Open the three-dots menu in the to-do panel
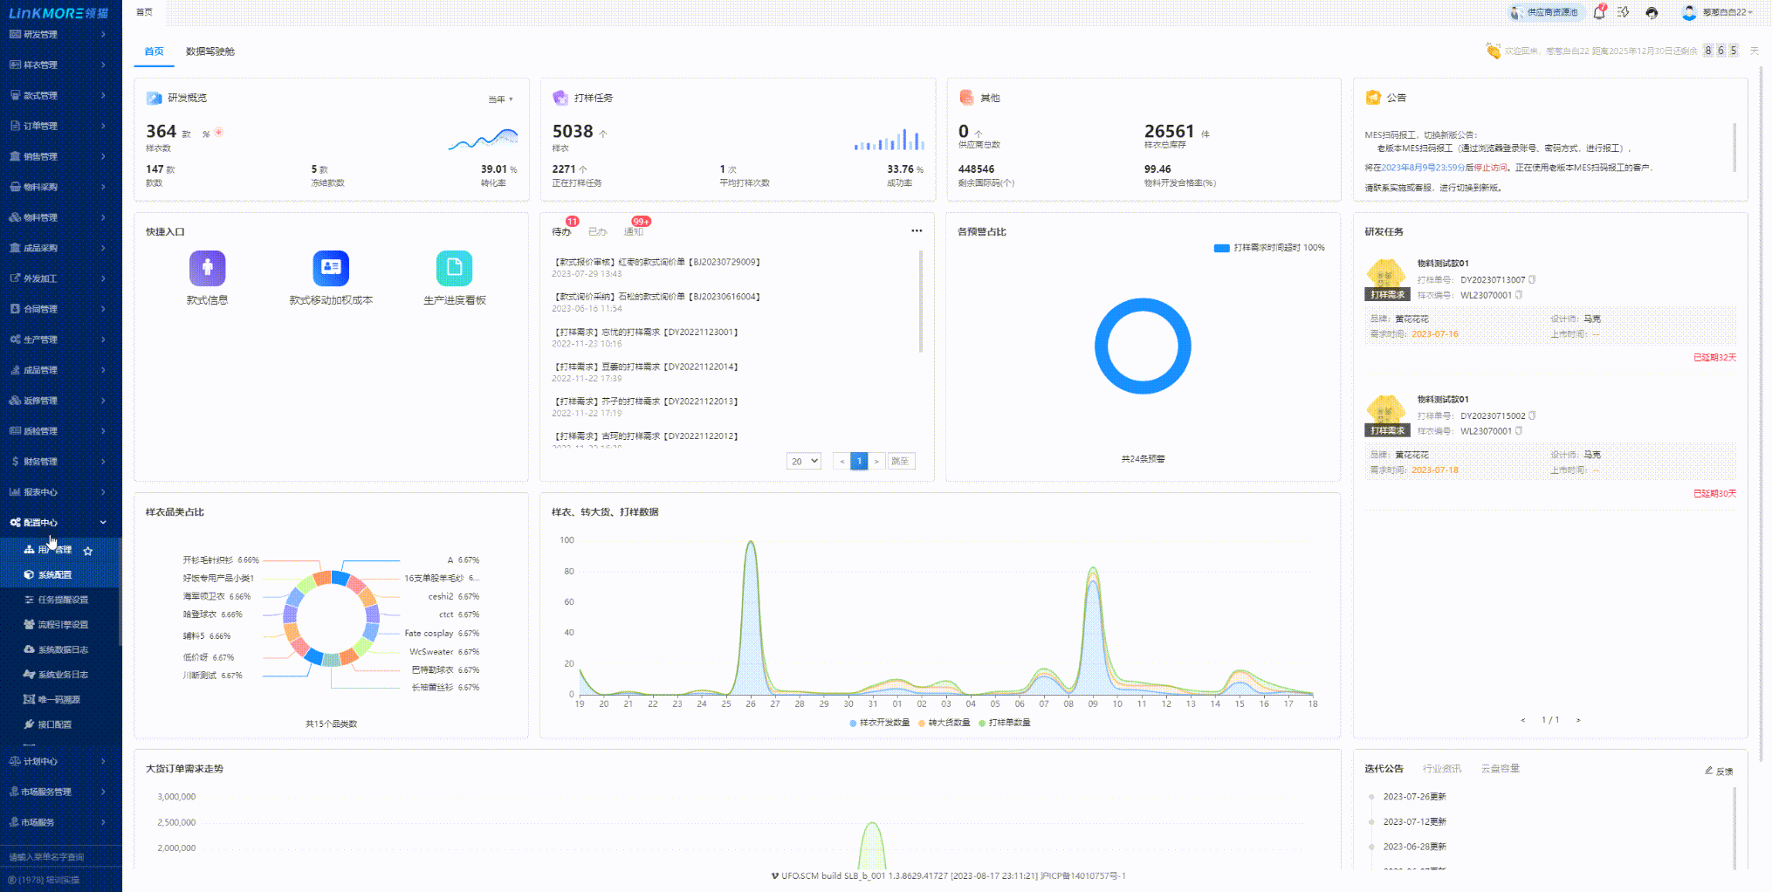 (917, 230)
